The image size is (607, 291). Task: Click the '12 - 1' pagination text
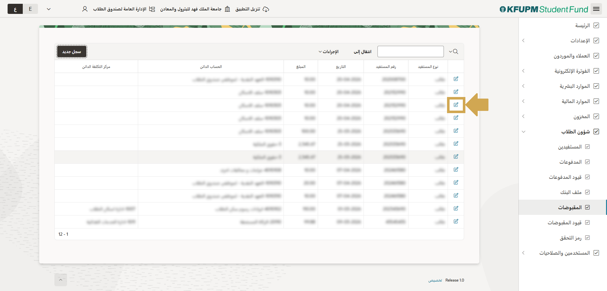(x=63, y=234)
